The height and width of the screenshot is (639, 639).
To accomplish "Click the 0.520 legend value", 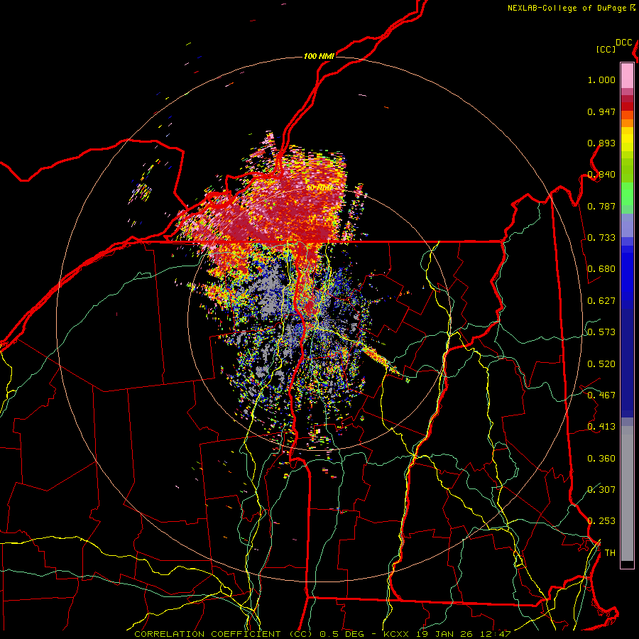I will click(601, 364).
